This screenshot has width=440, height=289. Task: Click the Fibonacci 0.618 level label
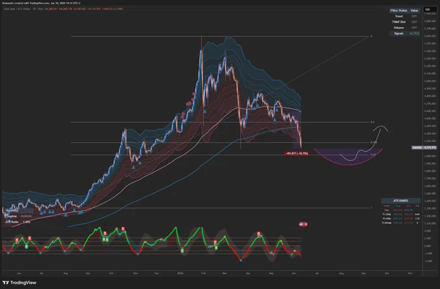[x=373, y=143]
